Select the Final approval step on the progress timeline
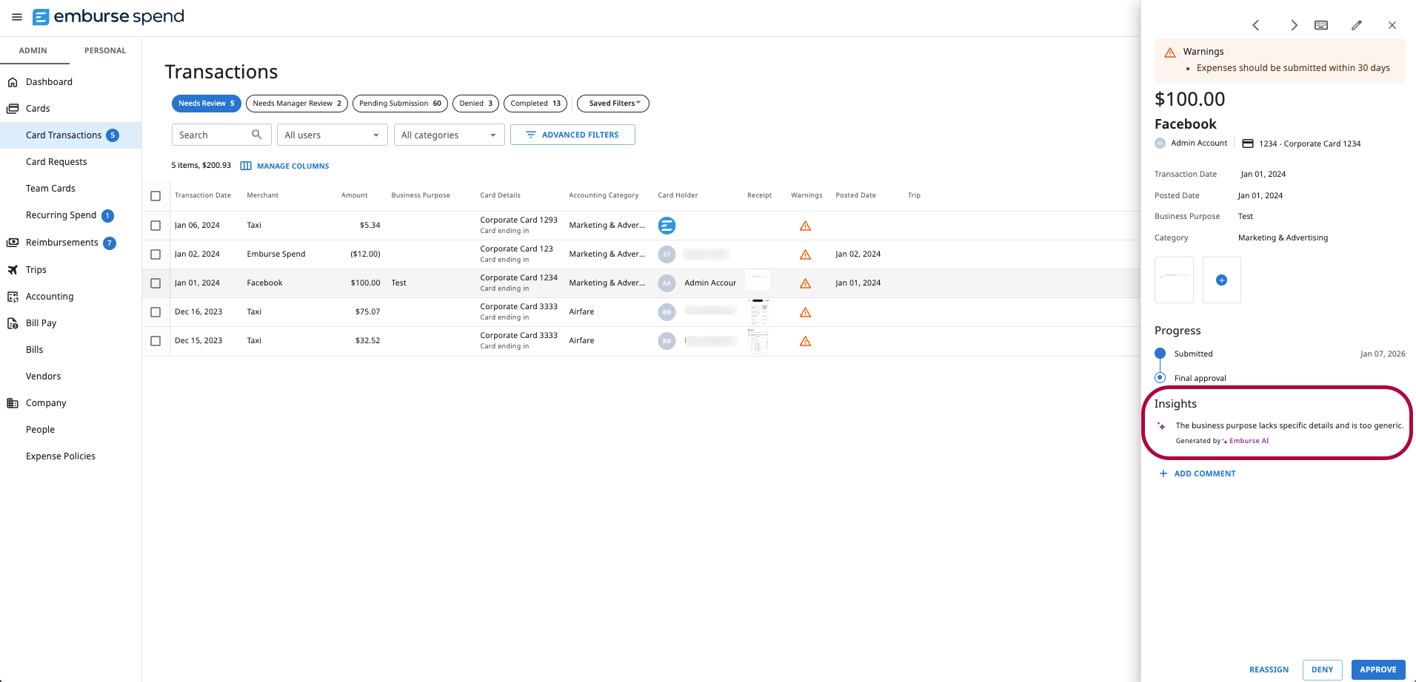Screen dimensions: 1416x682 tap(1160, 377)
